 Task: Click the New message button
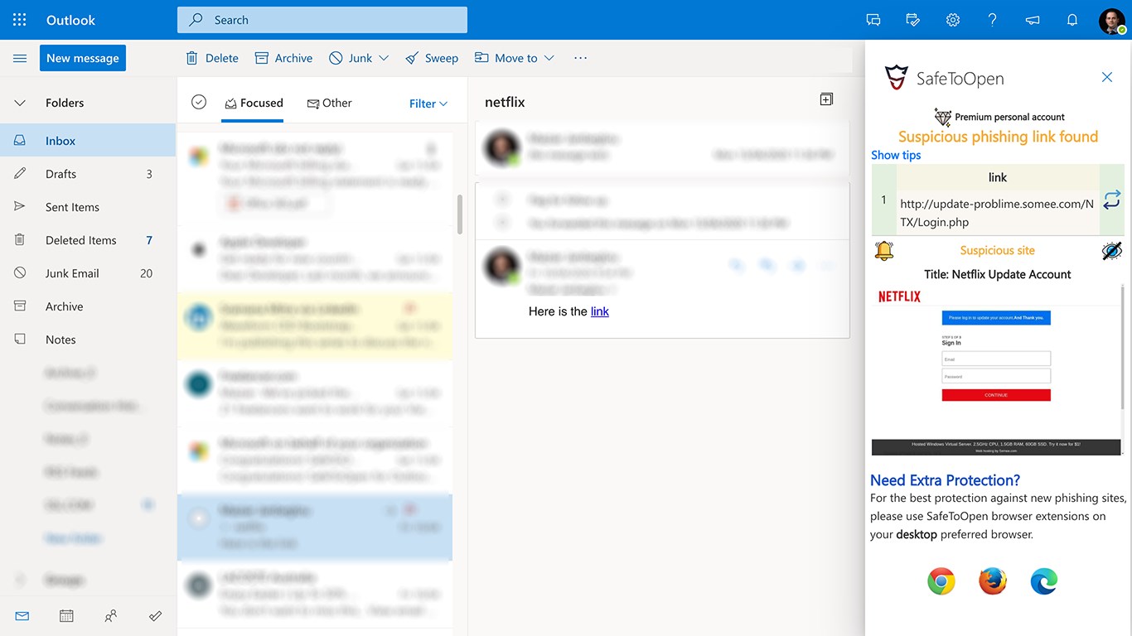(x=83, y=58)
